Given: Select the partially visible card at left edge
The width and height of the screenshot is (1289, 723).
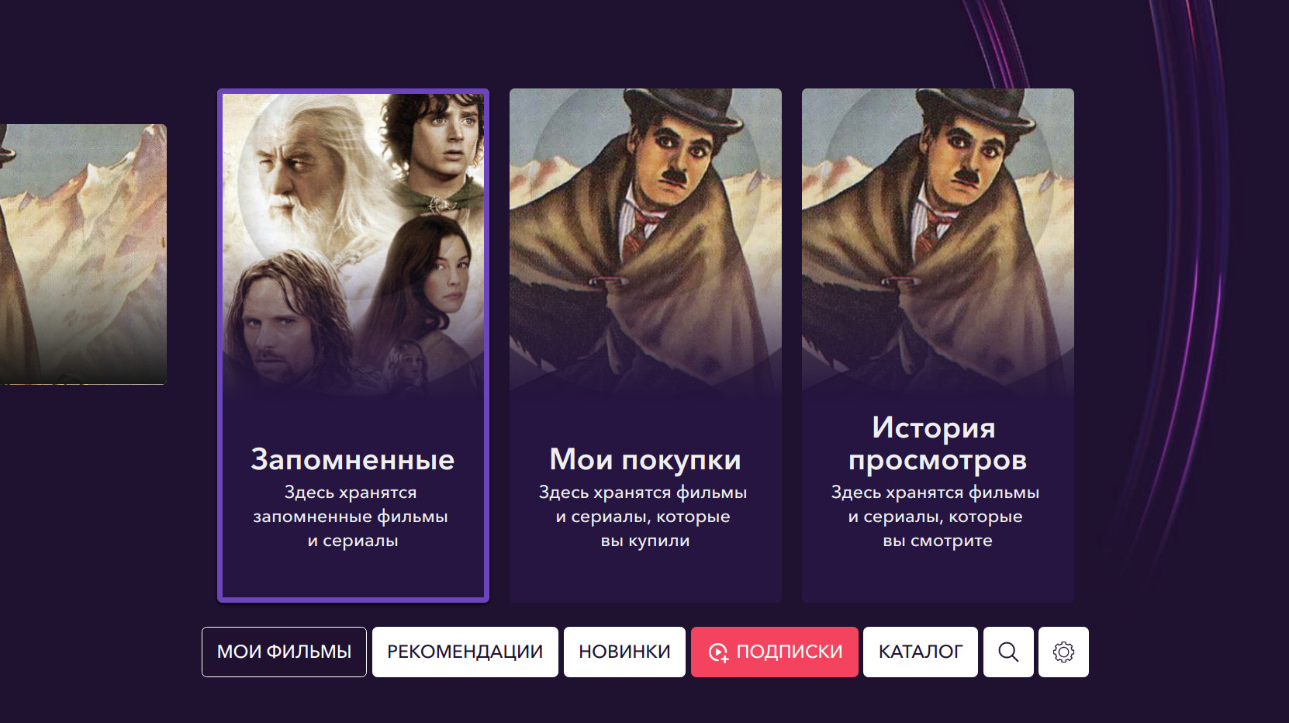Looking at the screenshot, I should click(x=83, y=254).
